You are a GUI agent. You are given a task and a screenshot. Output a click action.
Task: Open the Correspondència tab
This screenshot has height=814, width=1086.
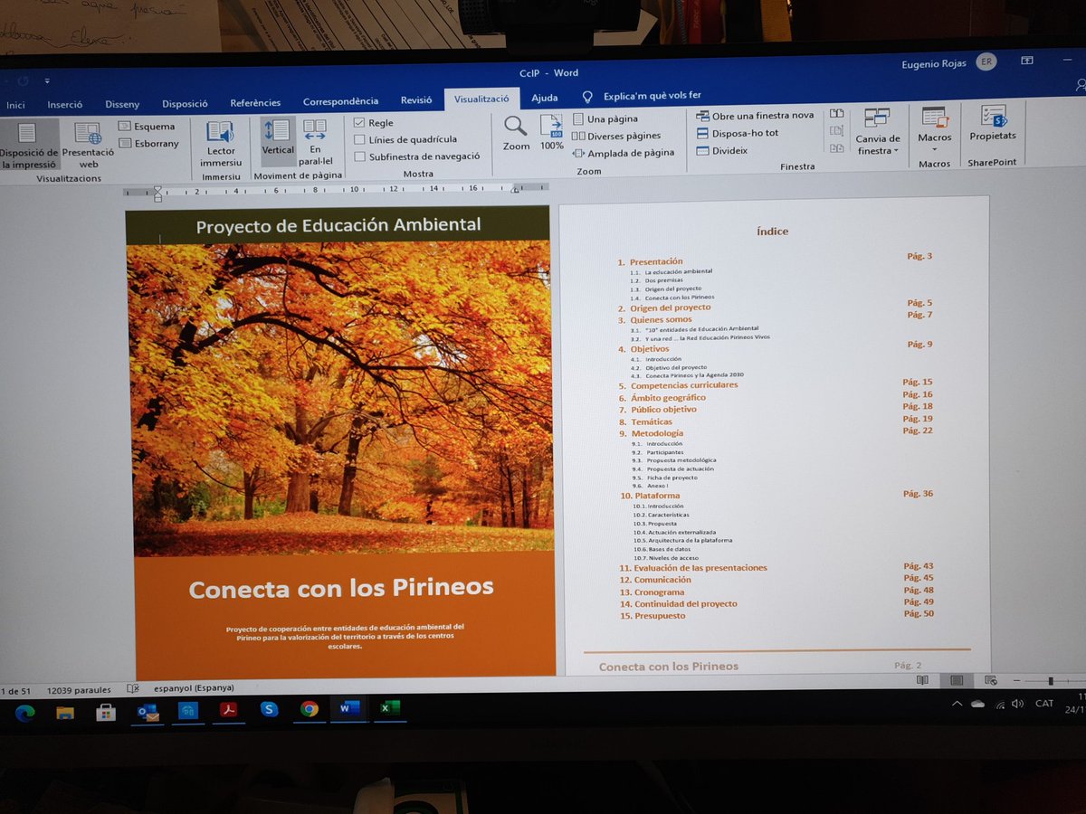(x=340, y=101)
